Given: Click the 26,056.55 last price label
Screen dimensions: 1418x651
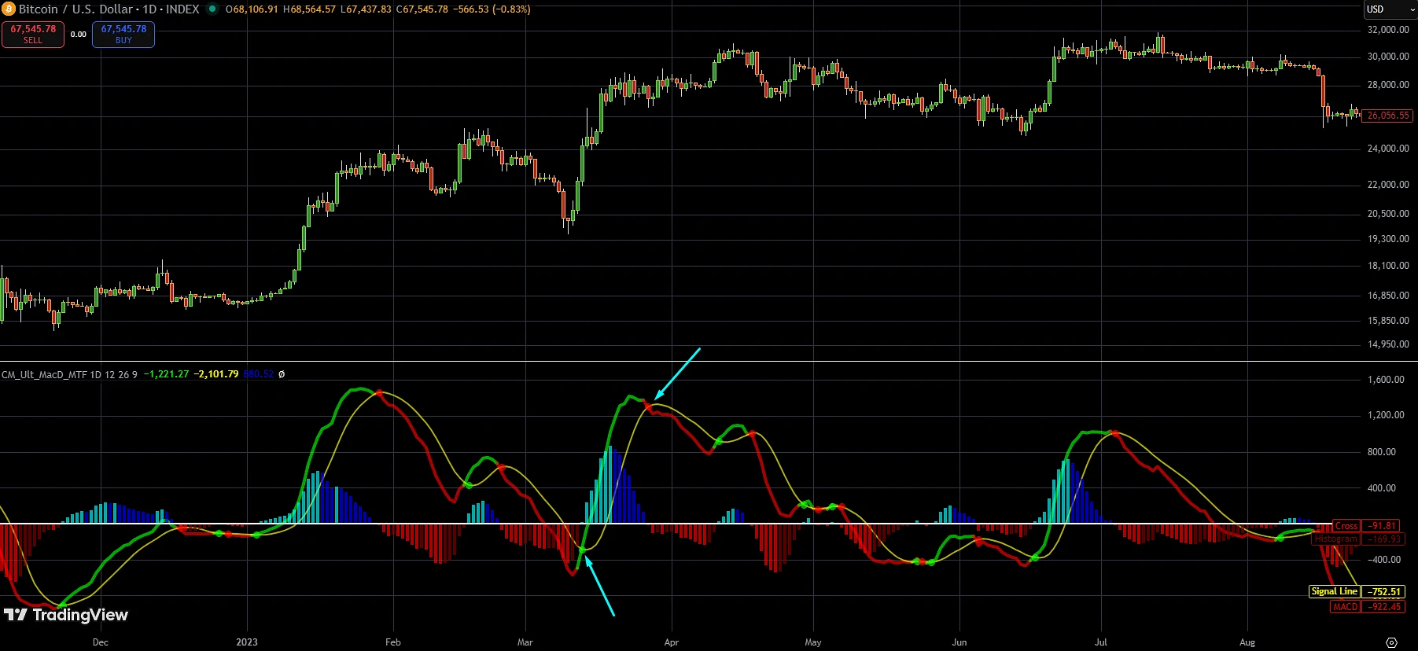Looking at the screenshot, I should tap(1388, 116).
